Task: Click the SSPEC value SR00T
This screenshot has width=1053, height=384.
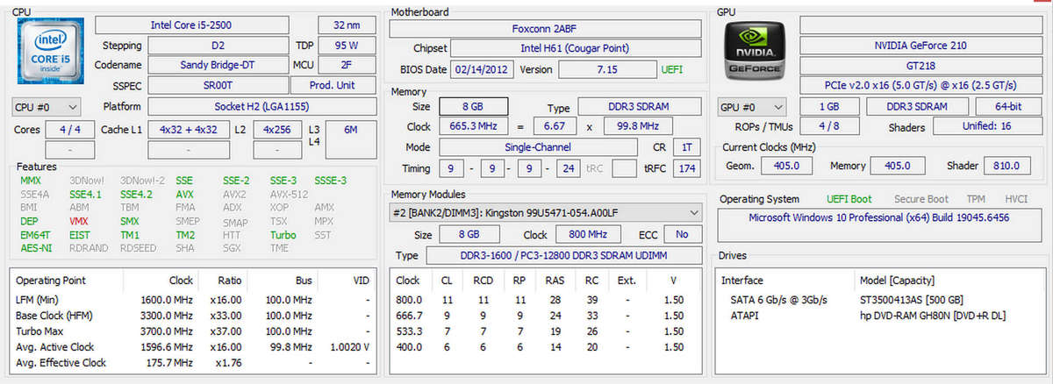Action: [218, 85]
